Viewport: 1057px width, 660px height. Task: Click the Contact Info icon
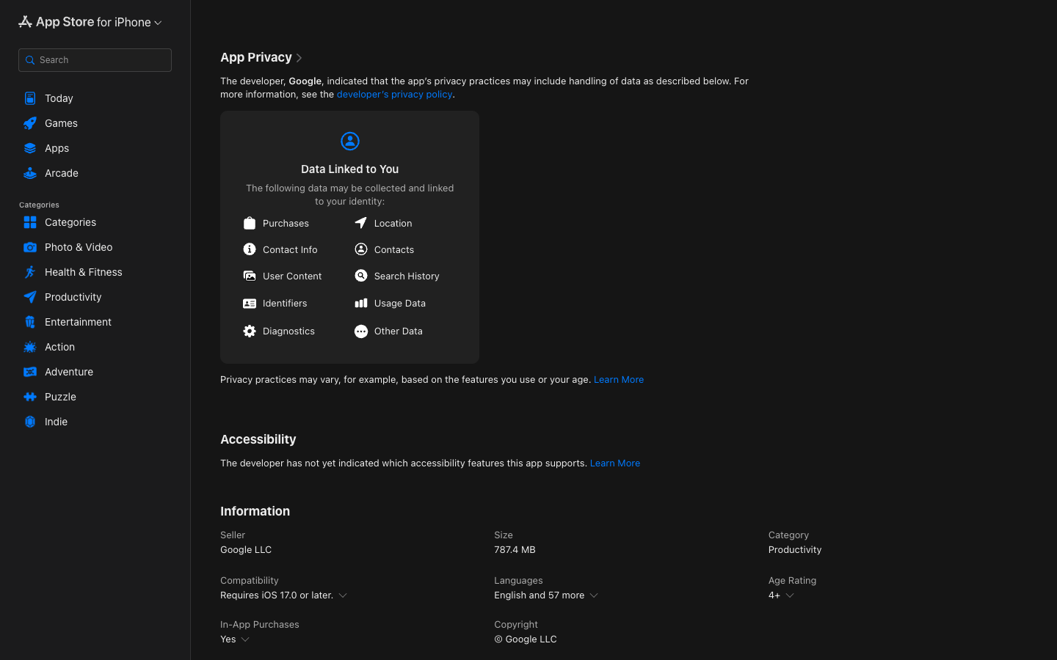point(250,249)
